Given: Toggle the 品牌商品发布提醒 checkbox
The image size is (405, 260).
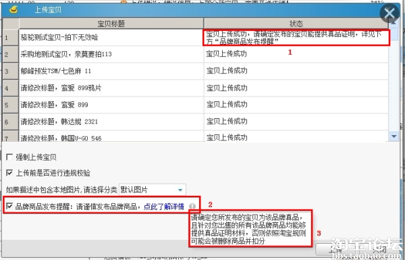Looking at the screenshot, I should click(9, 206).
